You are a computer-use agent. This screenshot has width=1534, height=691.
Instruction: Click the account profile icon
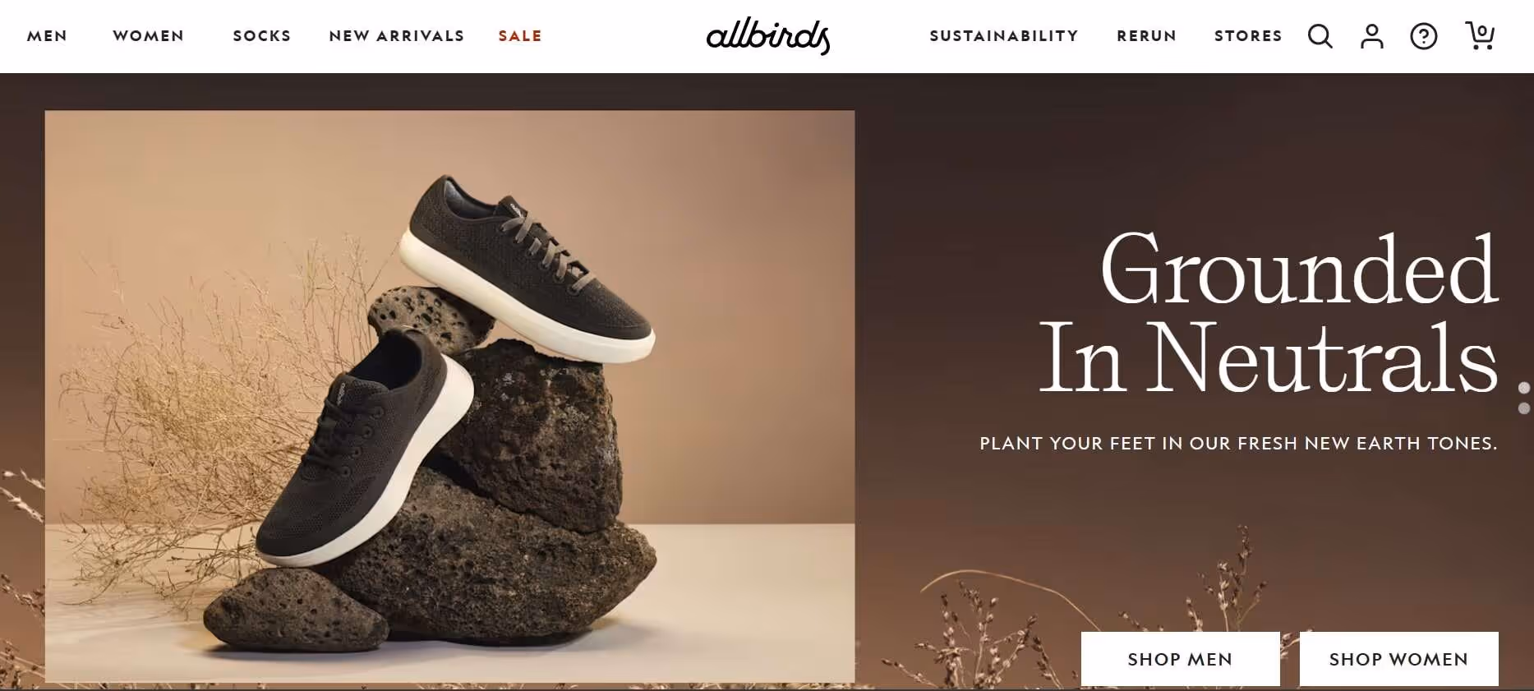(1371, 36)
